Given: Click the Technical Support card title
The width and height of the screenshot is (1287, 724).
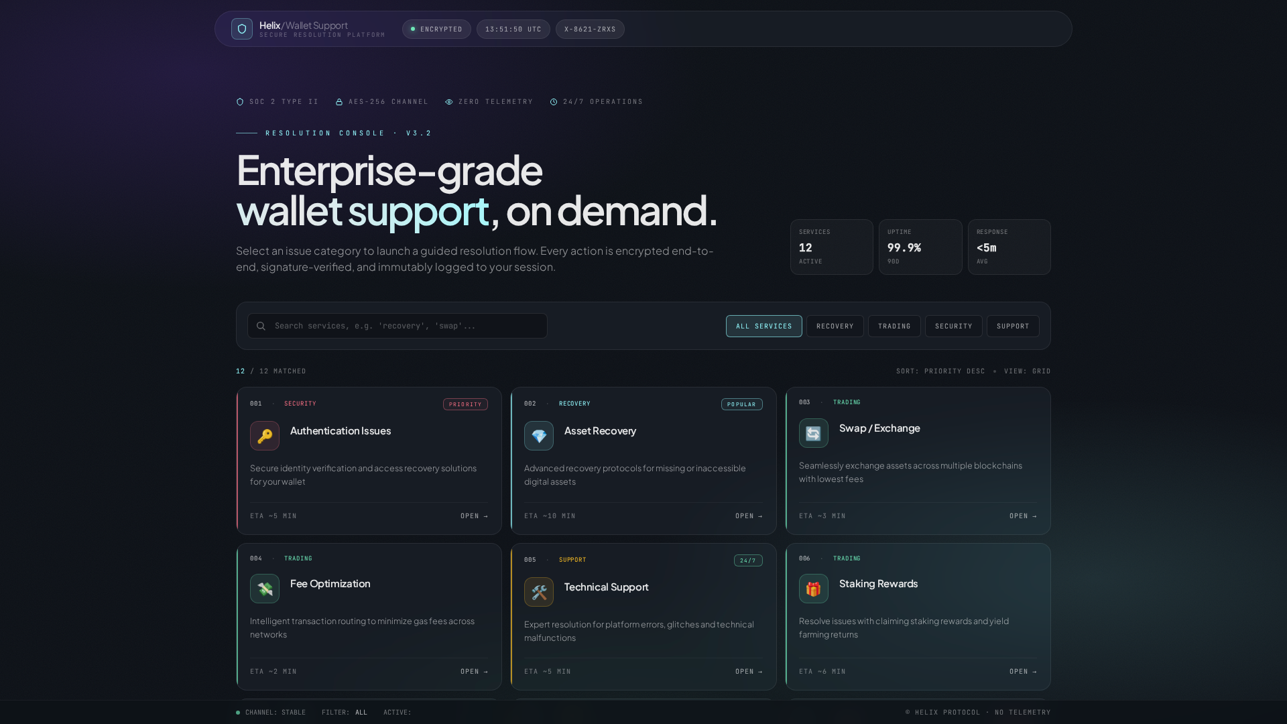Looking at the screenshot, I should [x=606, y=587].
